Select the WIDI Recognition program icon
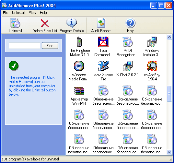The width and height of the screenshot is (174, 163). click(128, 42)
